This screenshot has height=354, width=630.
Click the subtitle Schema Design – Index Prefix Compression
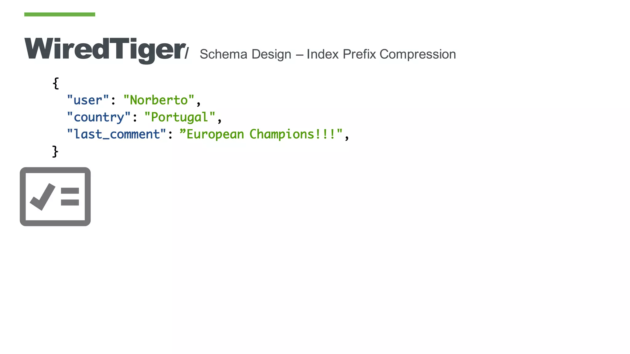(328, 54)
